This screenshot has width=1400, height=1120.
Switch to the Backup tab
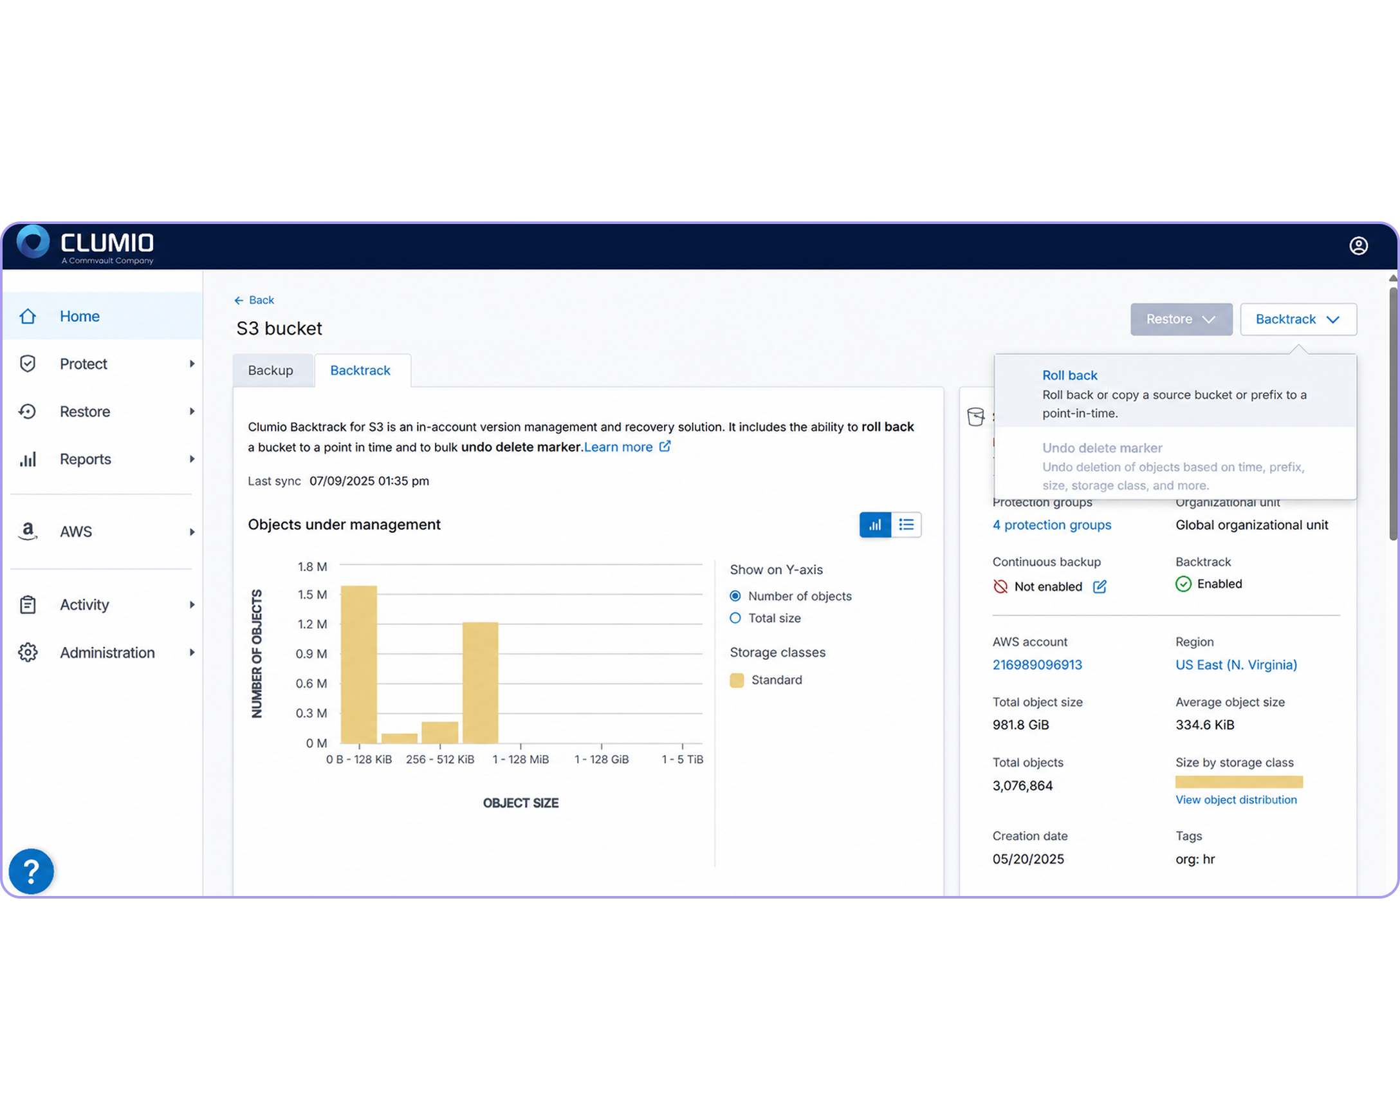271,370
